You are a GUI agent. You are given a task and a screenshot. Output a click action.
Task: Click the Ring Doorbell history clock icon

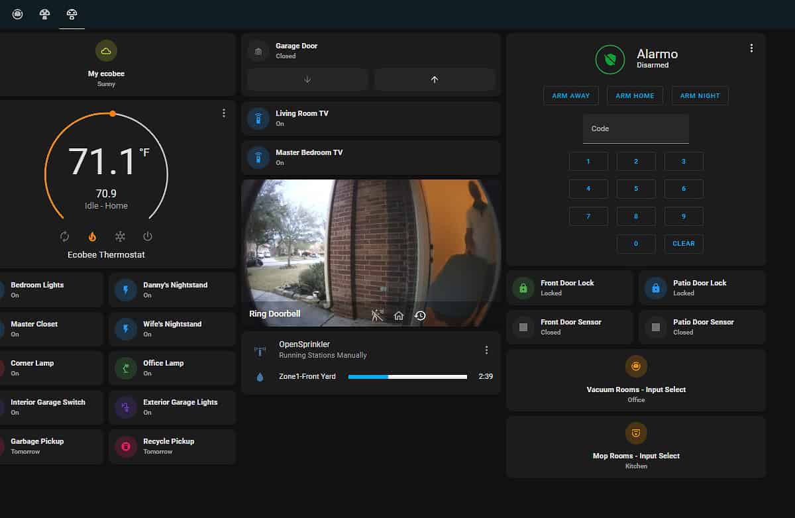(420, 315)
